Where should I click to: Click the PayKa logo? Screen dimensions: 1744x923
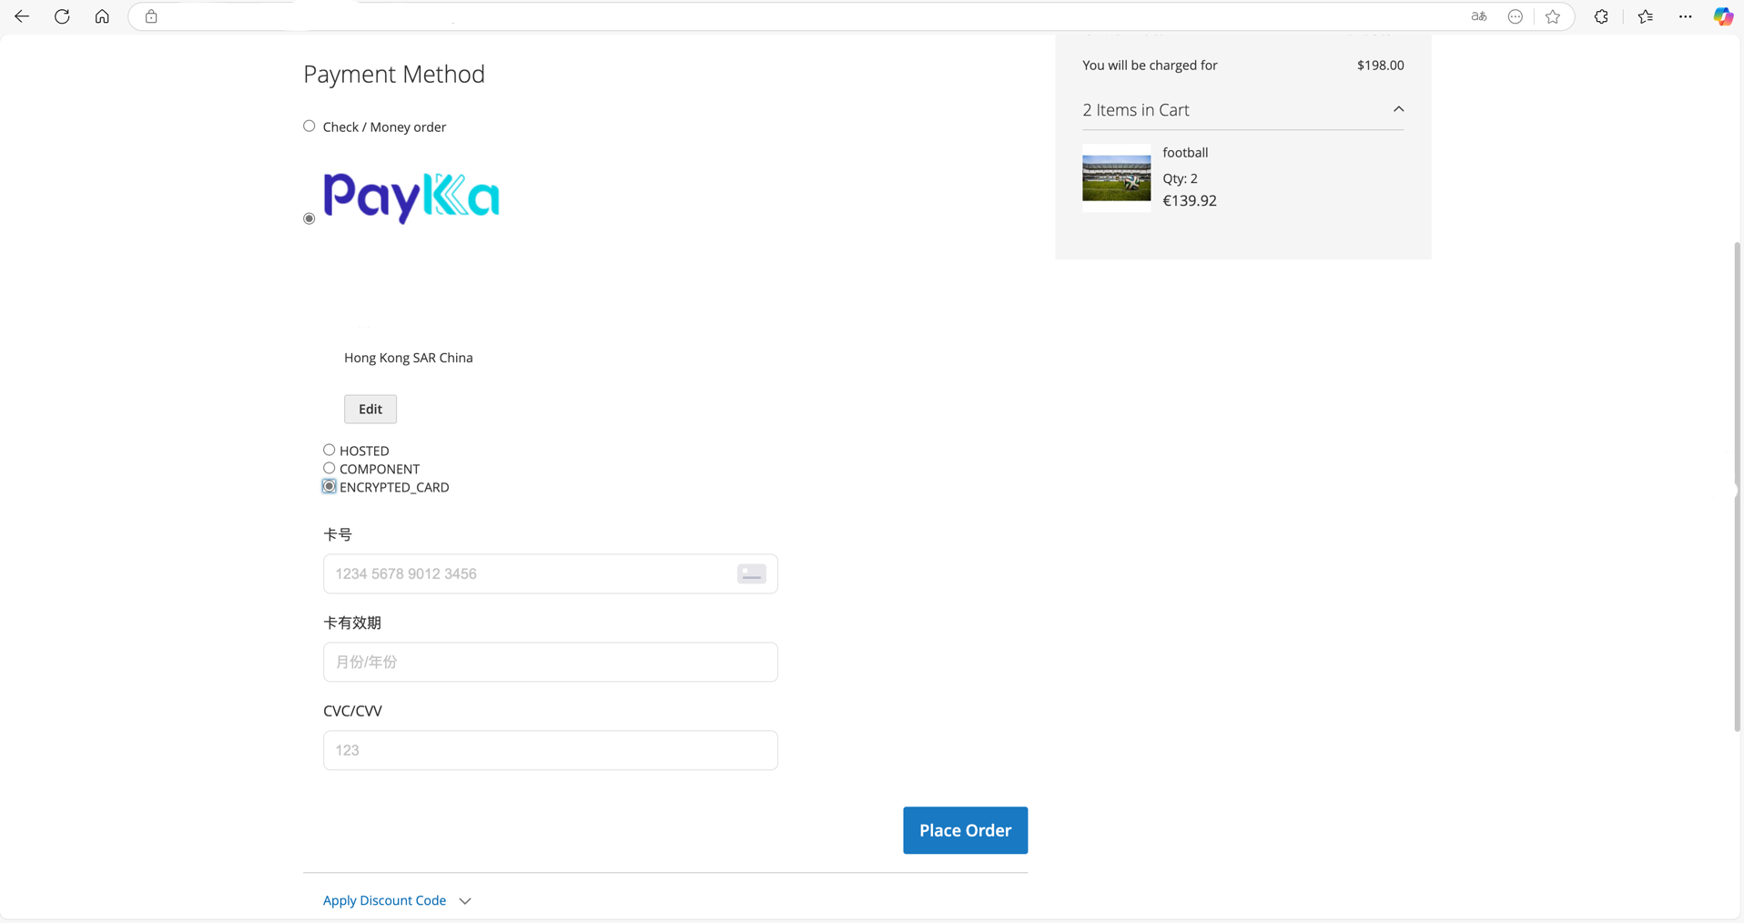click(411, 198)
